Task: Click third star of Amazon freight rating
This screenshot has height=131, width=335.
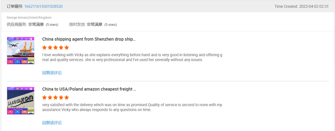Action: [56, 97]
